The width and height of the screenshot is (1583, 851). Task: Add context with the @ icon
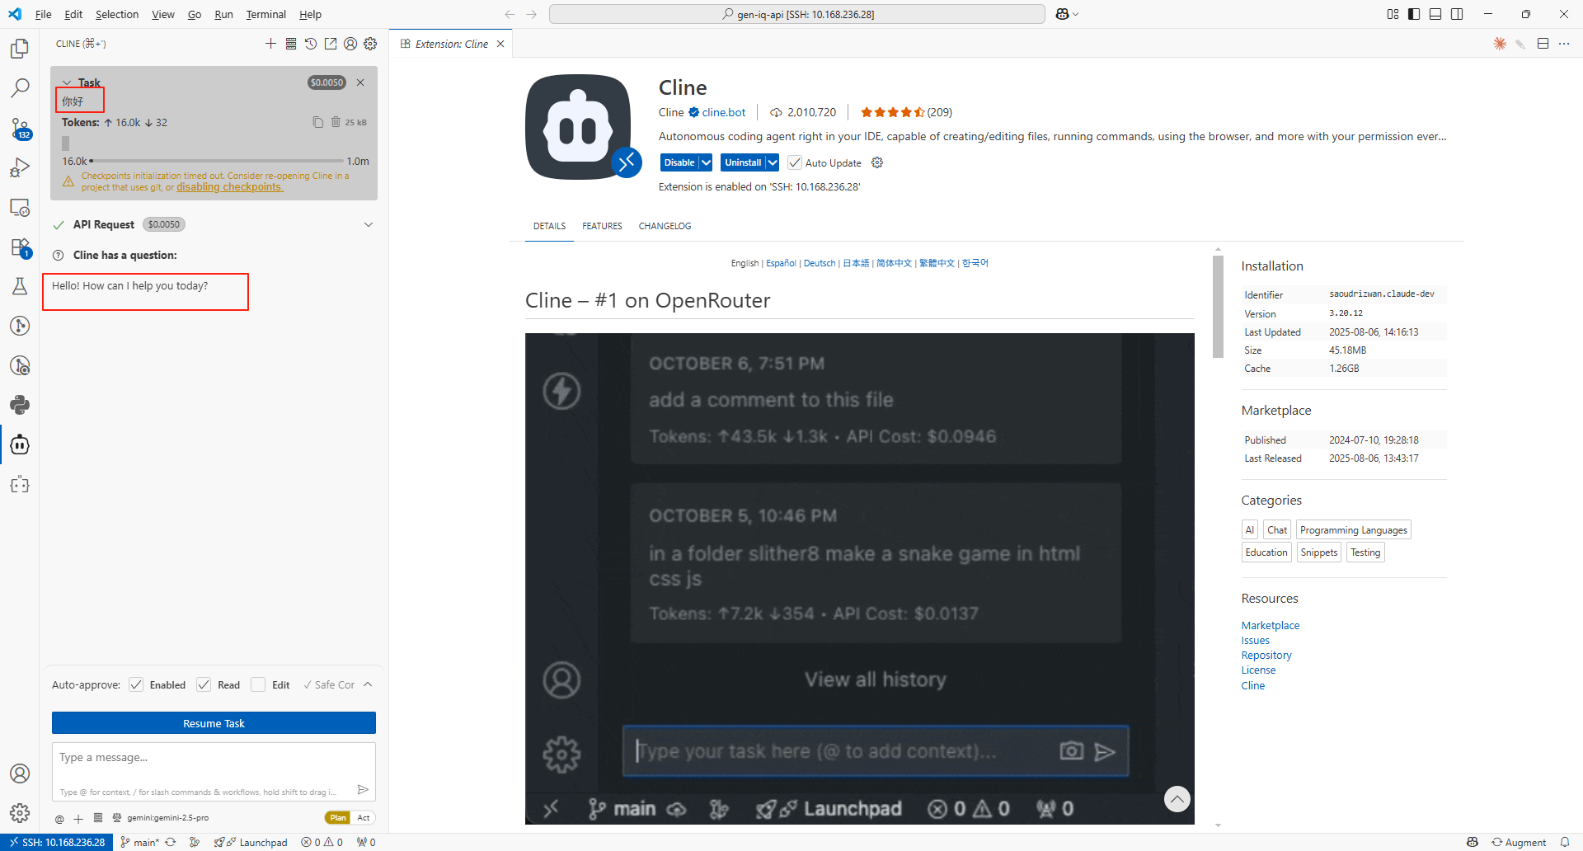(x=59, y=819)
